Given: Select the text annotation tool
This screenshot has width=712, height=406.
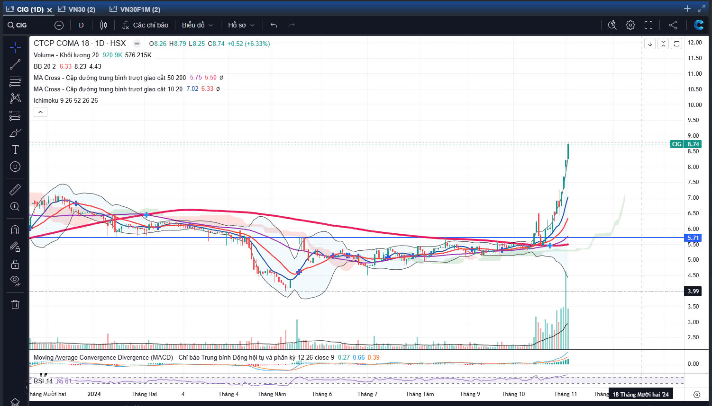Looking at the screenshot, I should 15,150.
